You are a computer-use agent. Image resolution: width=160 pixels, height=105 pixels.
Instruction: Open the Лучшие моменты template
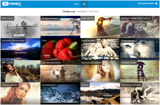[60, 27]
